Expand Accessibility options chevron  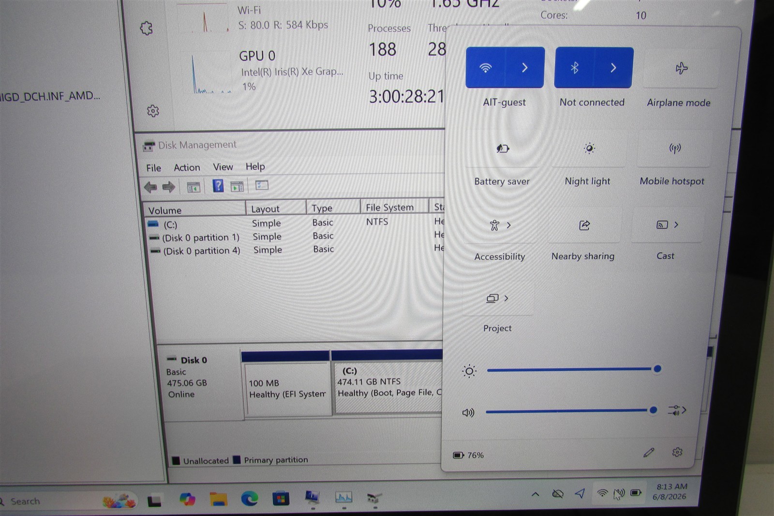509,225
